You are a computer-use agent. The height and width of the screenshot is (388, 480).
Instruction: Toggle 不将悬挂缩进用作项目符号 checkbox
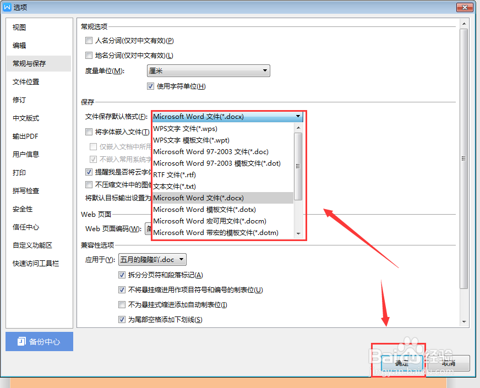click(122, 290)
